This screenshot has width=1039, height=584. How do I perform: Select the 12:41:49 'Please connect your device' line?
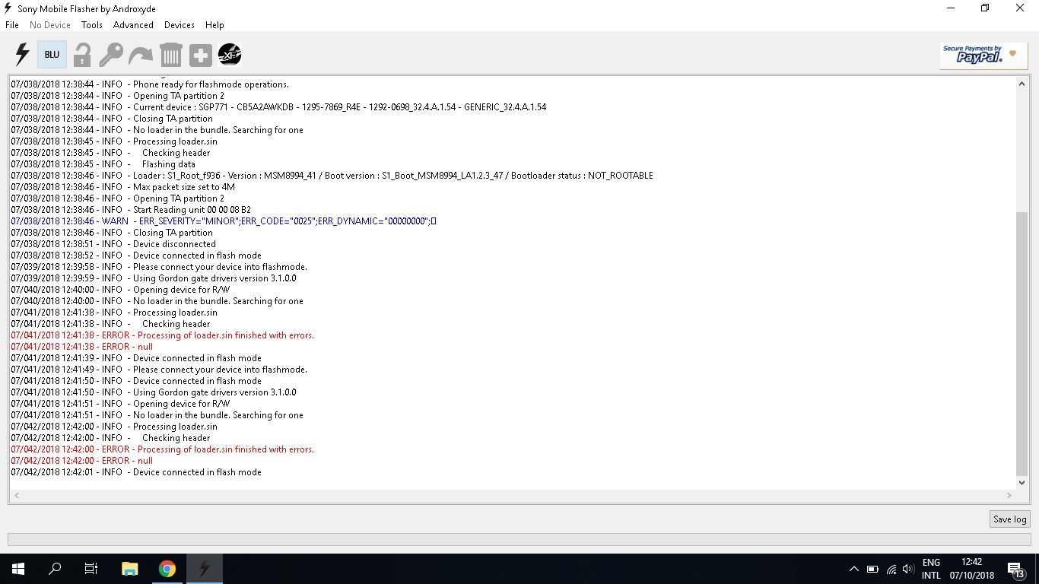(x=159, y=370)
